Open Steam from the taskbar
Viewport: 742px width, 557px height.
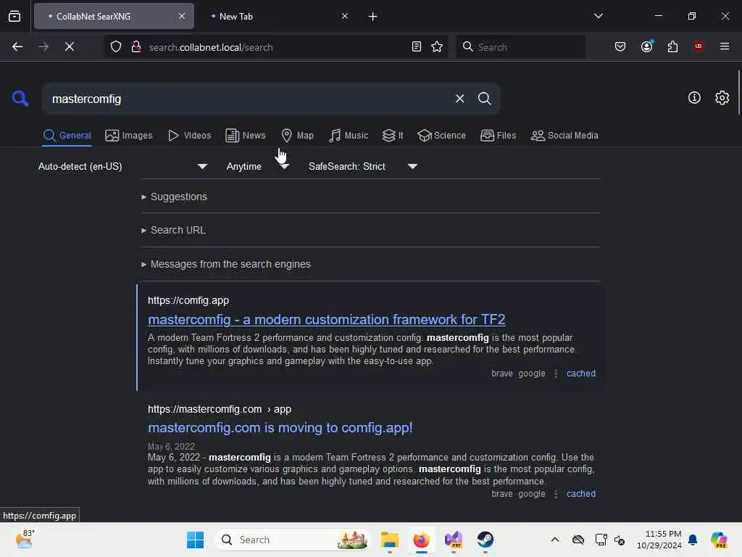pyautogui.click(x=485, y=540)
